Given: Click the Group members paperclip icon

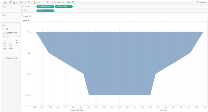Looking at the screenshot, I should click(39, 2).
